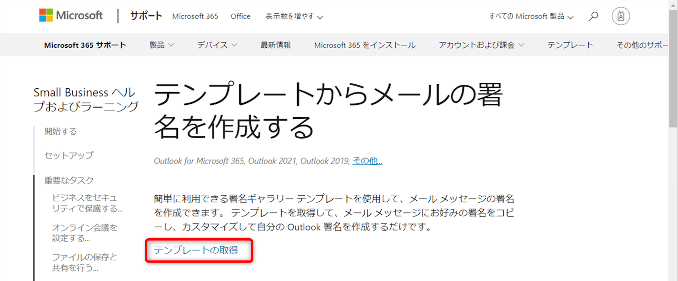Open the サポート link in header
The height and width of the screenshot is (281, 678).
[146, 16]
